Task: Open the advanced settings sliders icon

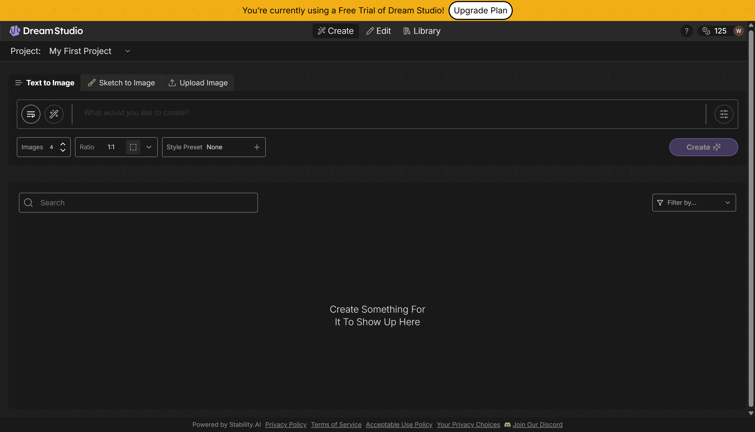Action: [724, 114]
